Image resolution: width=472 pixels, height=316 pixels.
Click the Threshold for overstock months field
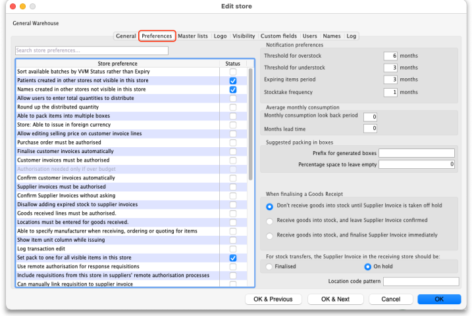tap(390, 56)
